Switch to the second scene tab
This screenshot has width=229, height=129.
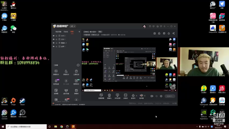point(66,32)
